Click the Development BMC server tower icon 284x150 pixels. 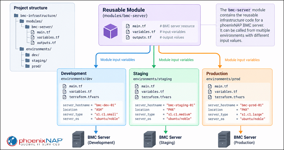pos(78,139)
